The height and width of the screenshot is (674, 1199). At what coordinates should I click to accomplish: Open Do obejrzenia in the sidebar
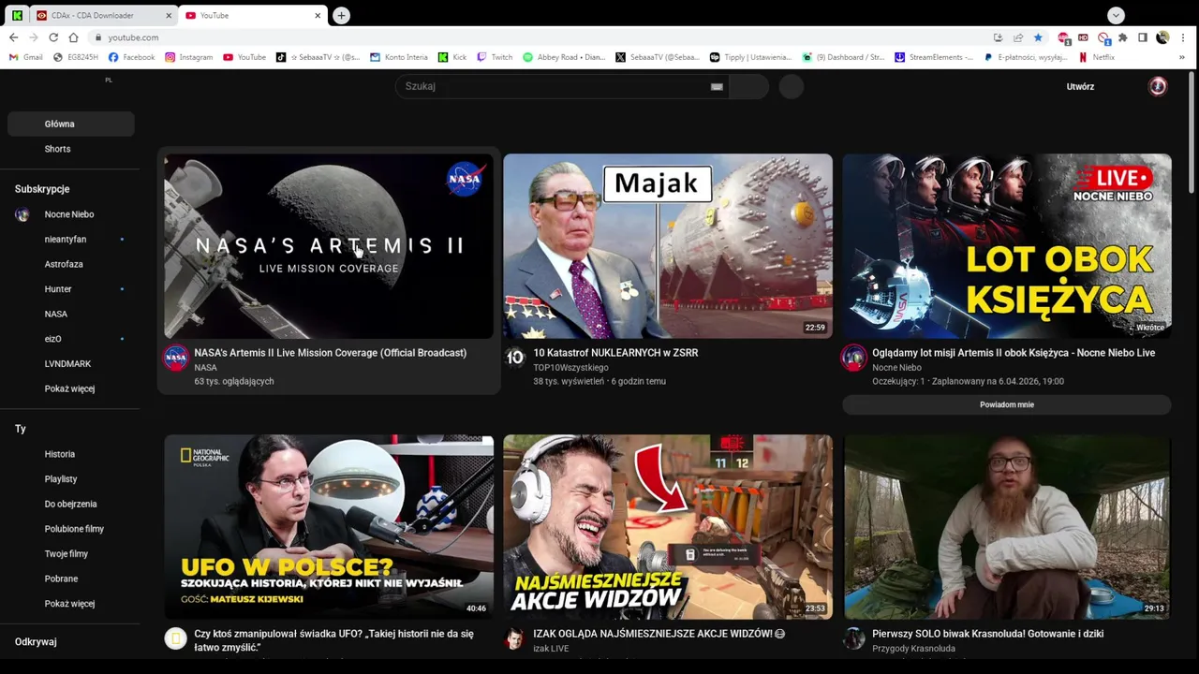[x=70, y=504]
